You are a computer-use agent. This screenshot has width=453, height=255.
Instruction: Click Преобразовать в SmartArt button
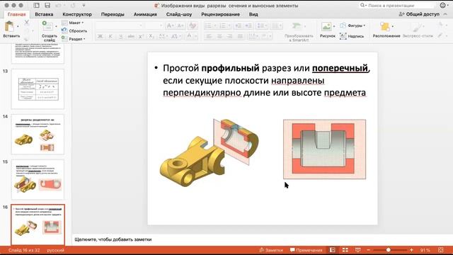click(x=299, y=31)
